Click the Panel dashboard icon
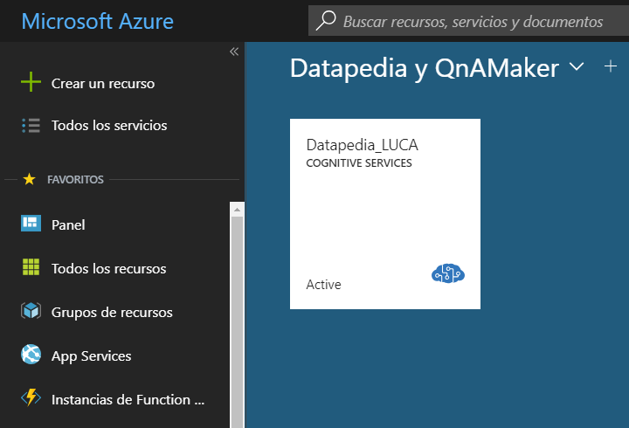Viewport: 629px width, 428px height. [x=31, y=224]
